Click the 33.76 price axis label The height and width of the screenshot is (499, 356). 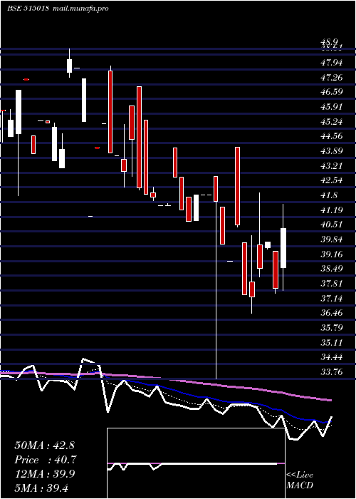[332, 372]
